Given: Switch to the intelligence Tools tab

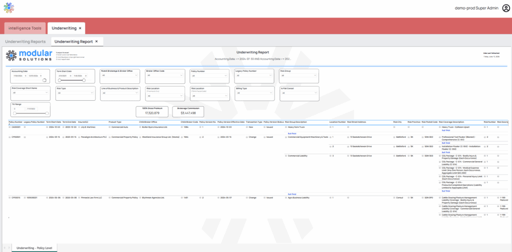Looking at the screenshot, I should tap(25, 28).
